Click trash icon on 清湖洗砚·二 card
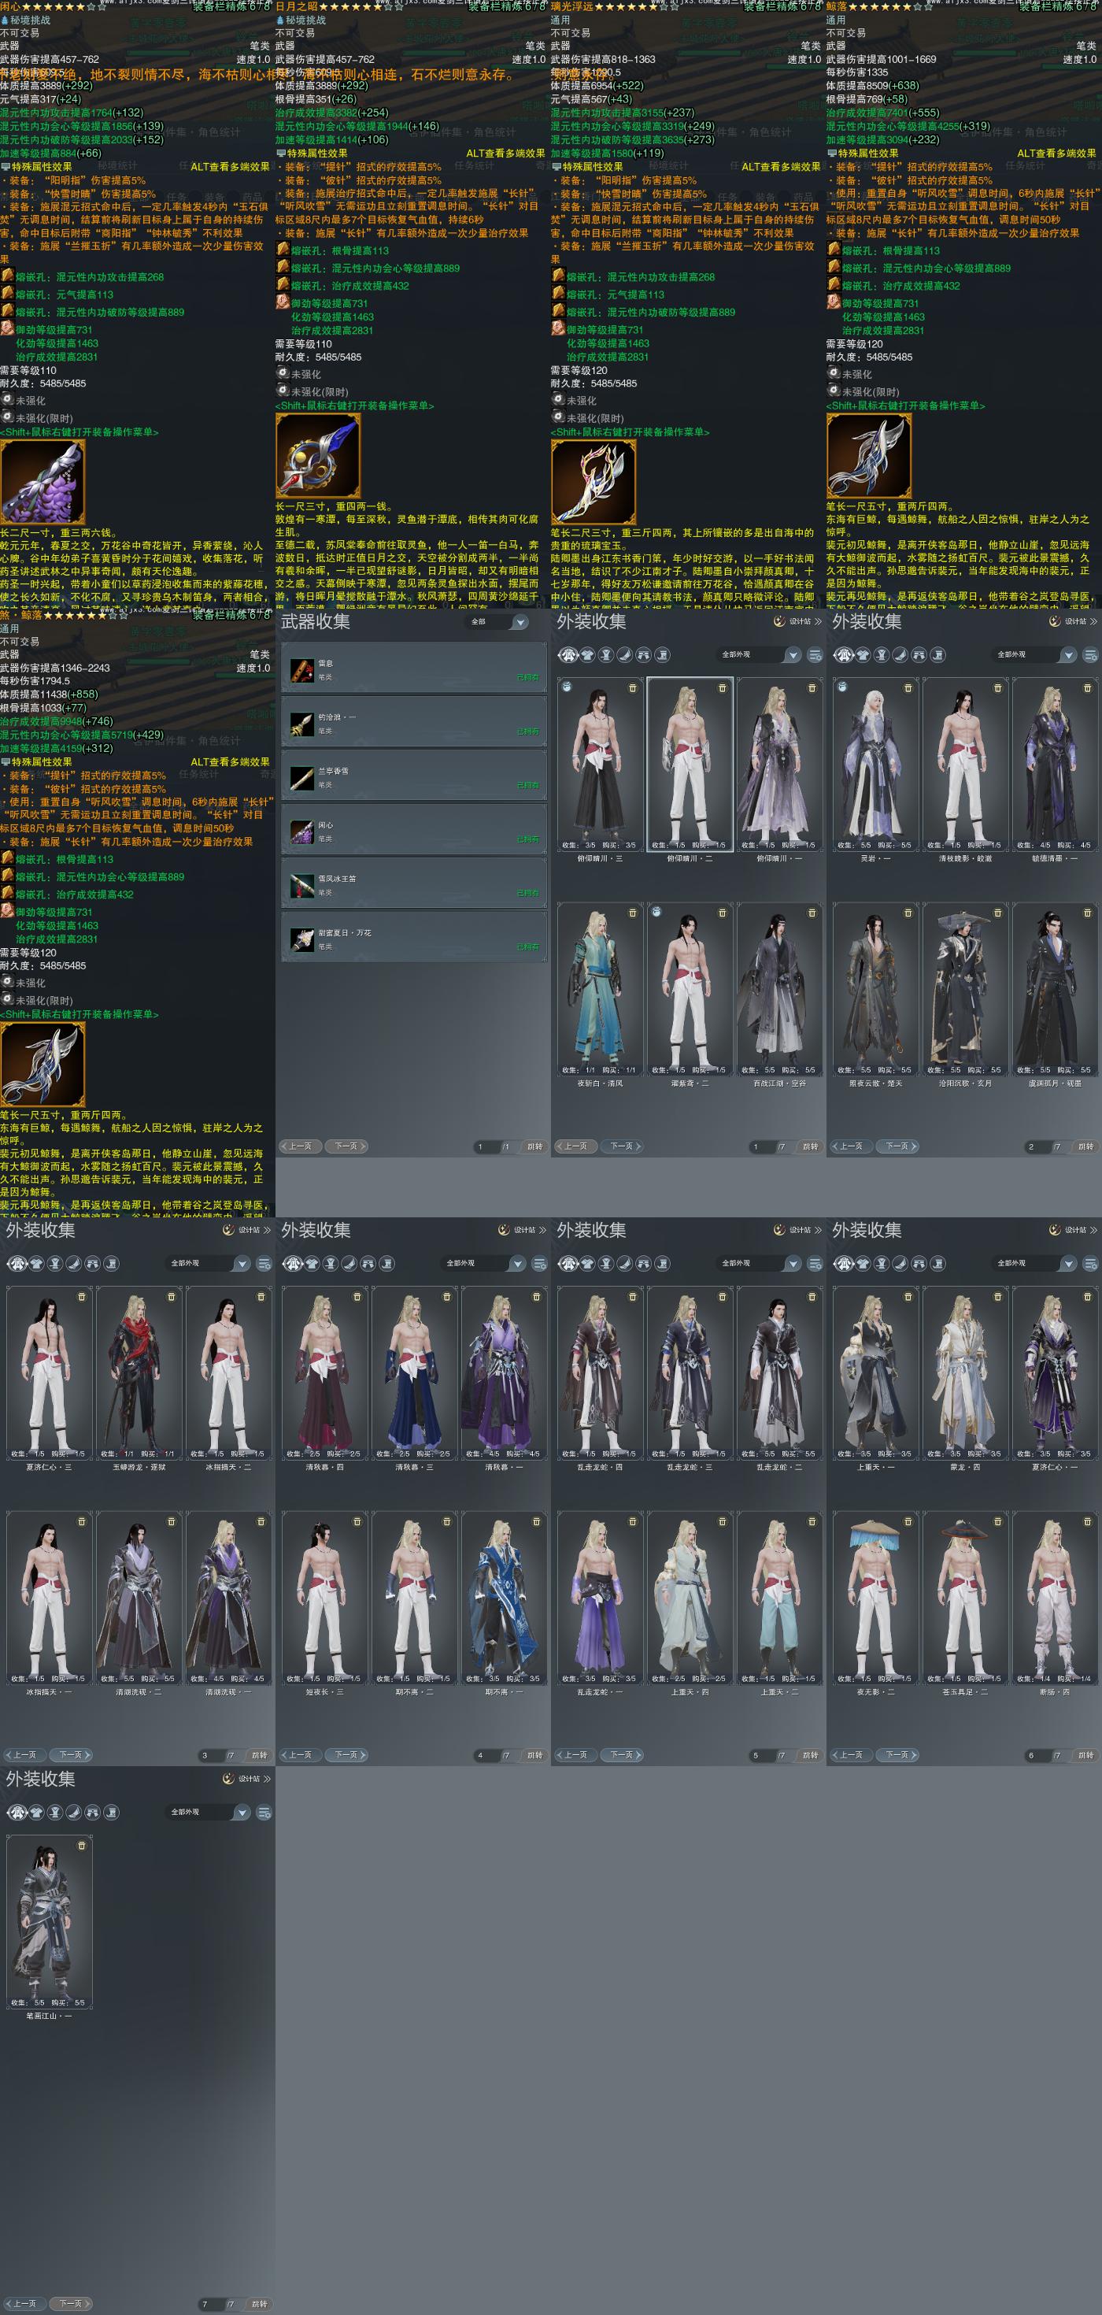This screenshot has height=2315, width=1102. pyautogui.click(x=172, y=1521)
